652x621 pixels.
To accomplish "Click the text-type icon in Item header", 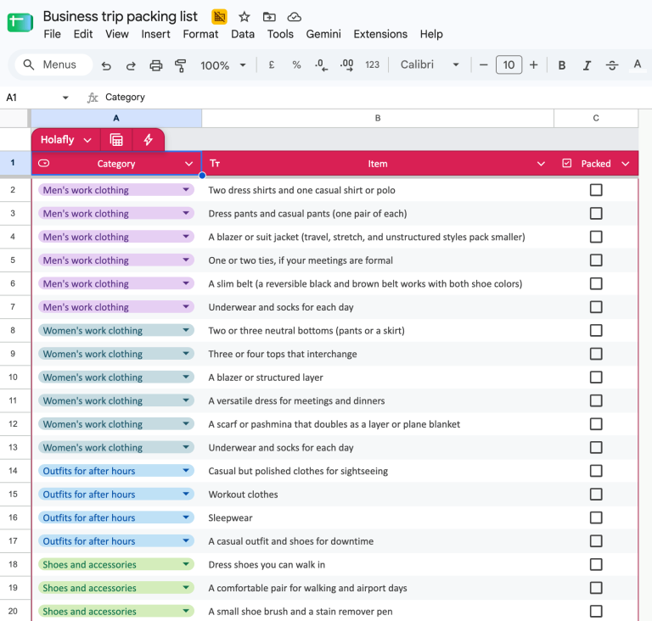I will [215, 164].
